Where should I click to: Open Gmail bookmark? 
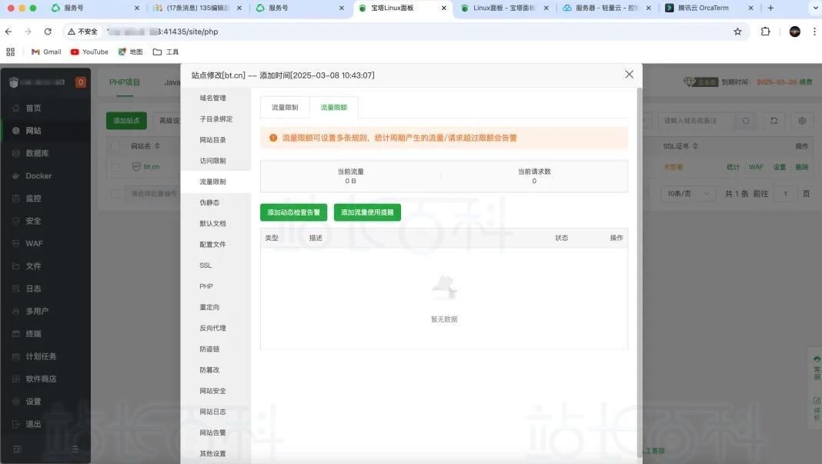[46, 52]
